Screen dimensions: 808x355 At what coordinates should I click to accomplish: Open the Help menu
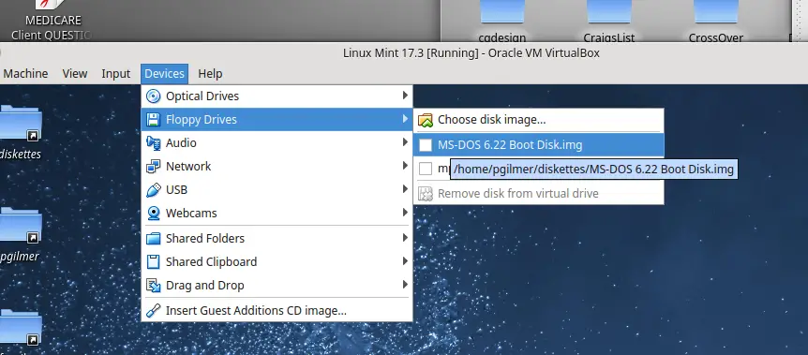[210, 74]
